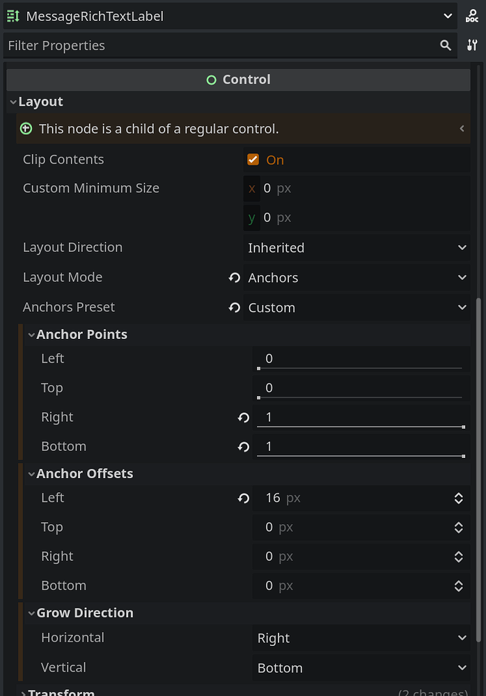
Task: Collapse the Grow Direction section
Action: [31, 612]
